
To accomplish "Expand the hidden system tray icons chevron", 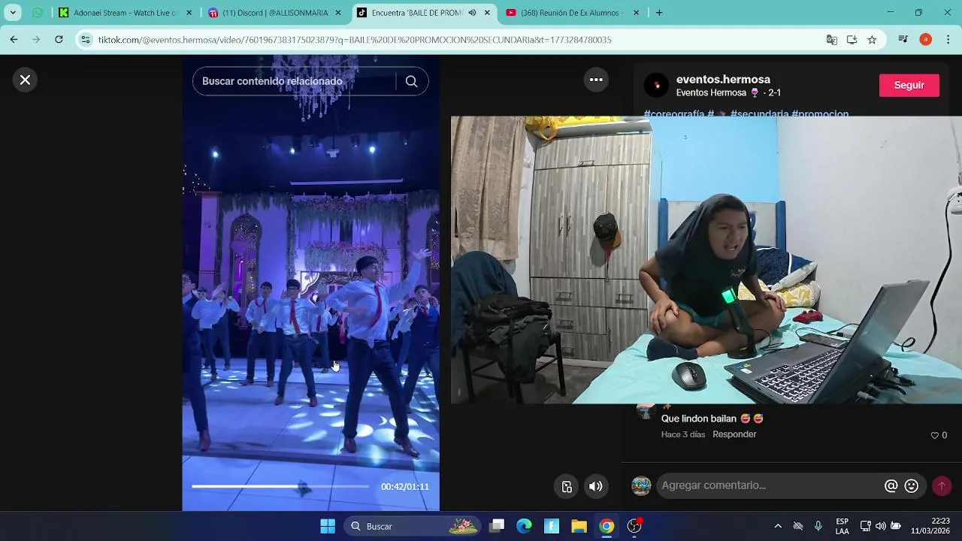I will pyautogui.click(x=778, y=526).
